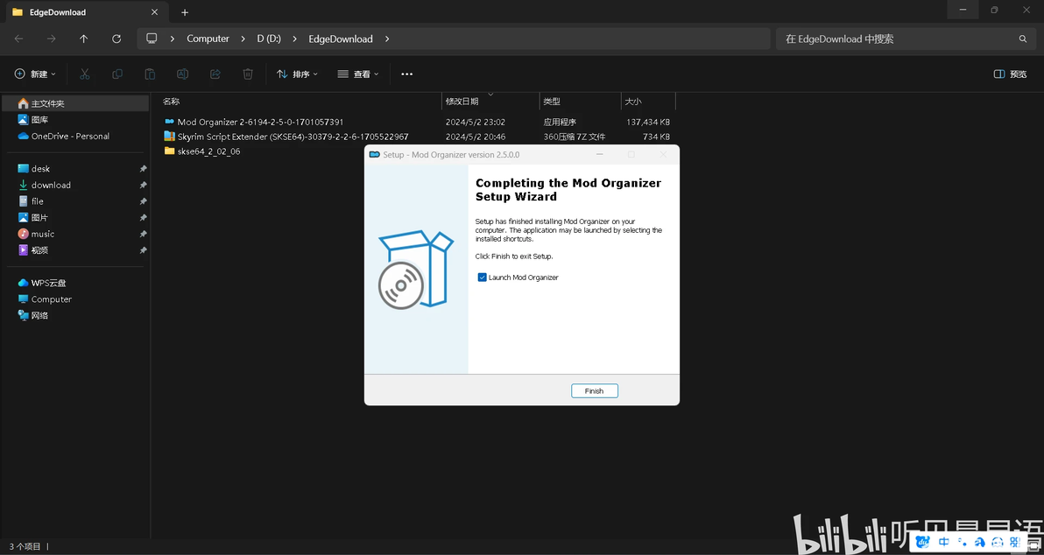Click the pin icon next to music
The image size is (1044, 555).
click(143, 235)
